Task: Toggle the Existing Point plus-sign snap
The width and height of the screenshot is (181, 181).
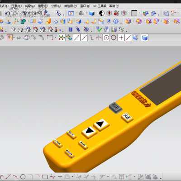Action: coord(121,38)
